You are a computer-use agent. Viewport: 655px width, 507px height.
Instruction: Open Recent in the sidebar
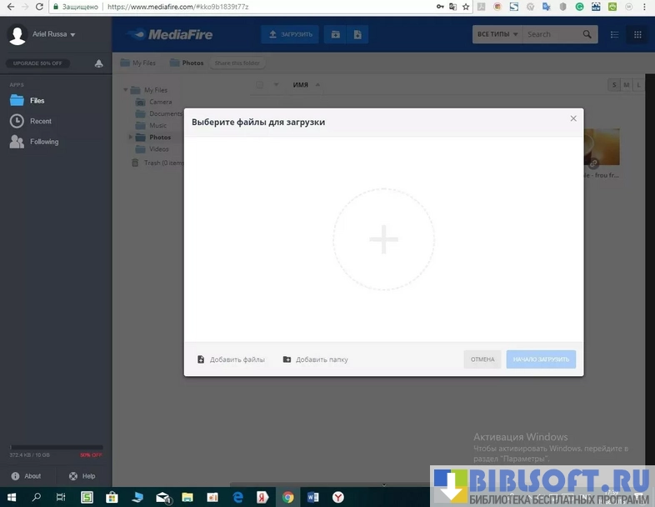(x=41, y=121)
